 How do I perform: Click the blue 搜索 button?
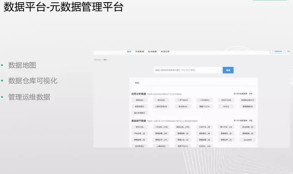pos(228,70)
